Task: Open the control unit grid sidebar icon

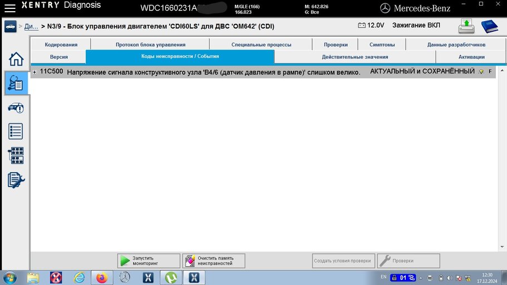Action: click(x=16, y=156)
